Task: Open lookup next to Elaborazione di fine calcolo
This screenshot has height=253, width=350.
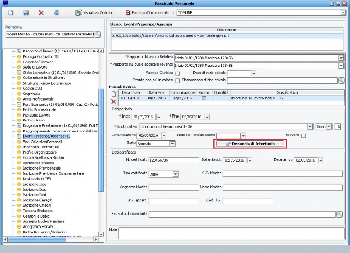Action: coord(341,80)
